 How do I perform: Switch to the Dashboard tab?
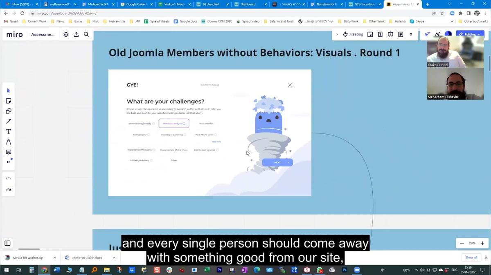251,4
